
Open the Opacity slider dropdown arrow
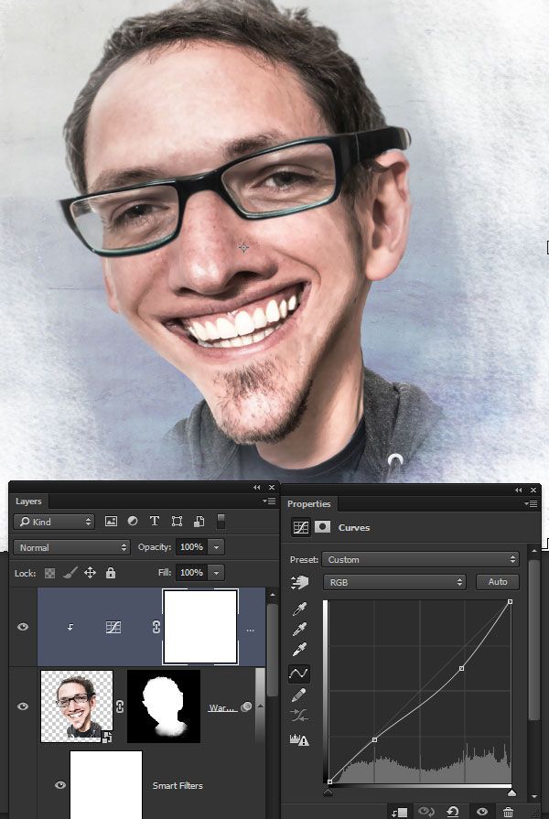216,547
